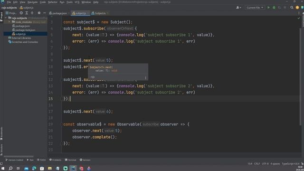Run the current file with the green play icon
Image resolution: width=304 pixels, height=171 pixels.
pos(268,8)
